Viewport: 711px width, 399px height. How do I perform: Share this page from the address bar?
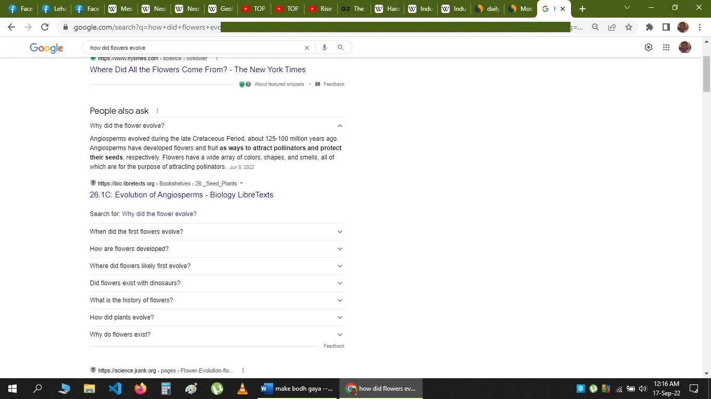pos(612,27)
